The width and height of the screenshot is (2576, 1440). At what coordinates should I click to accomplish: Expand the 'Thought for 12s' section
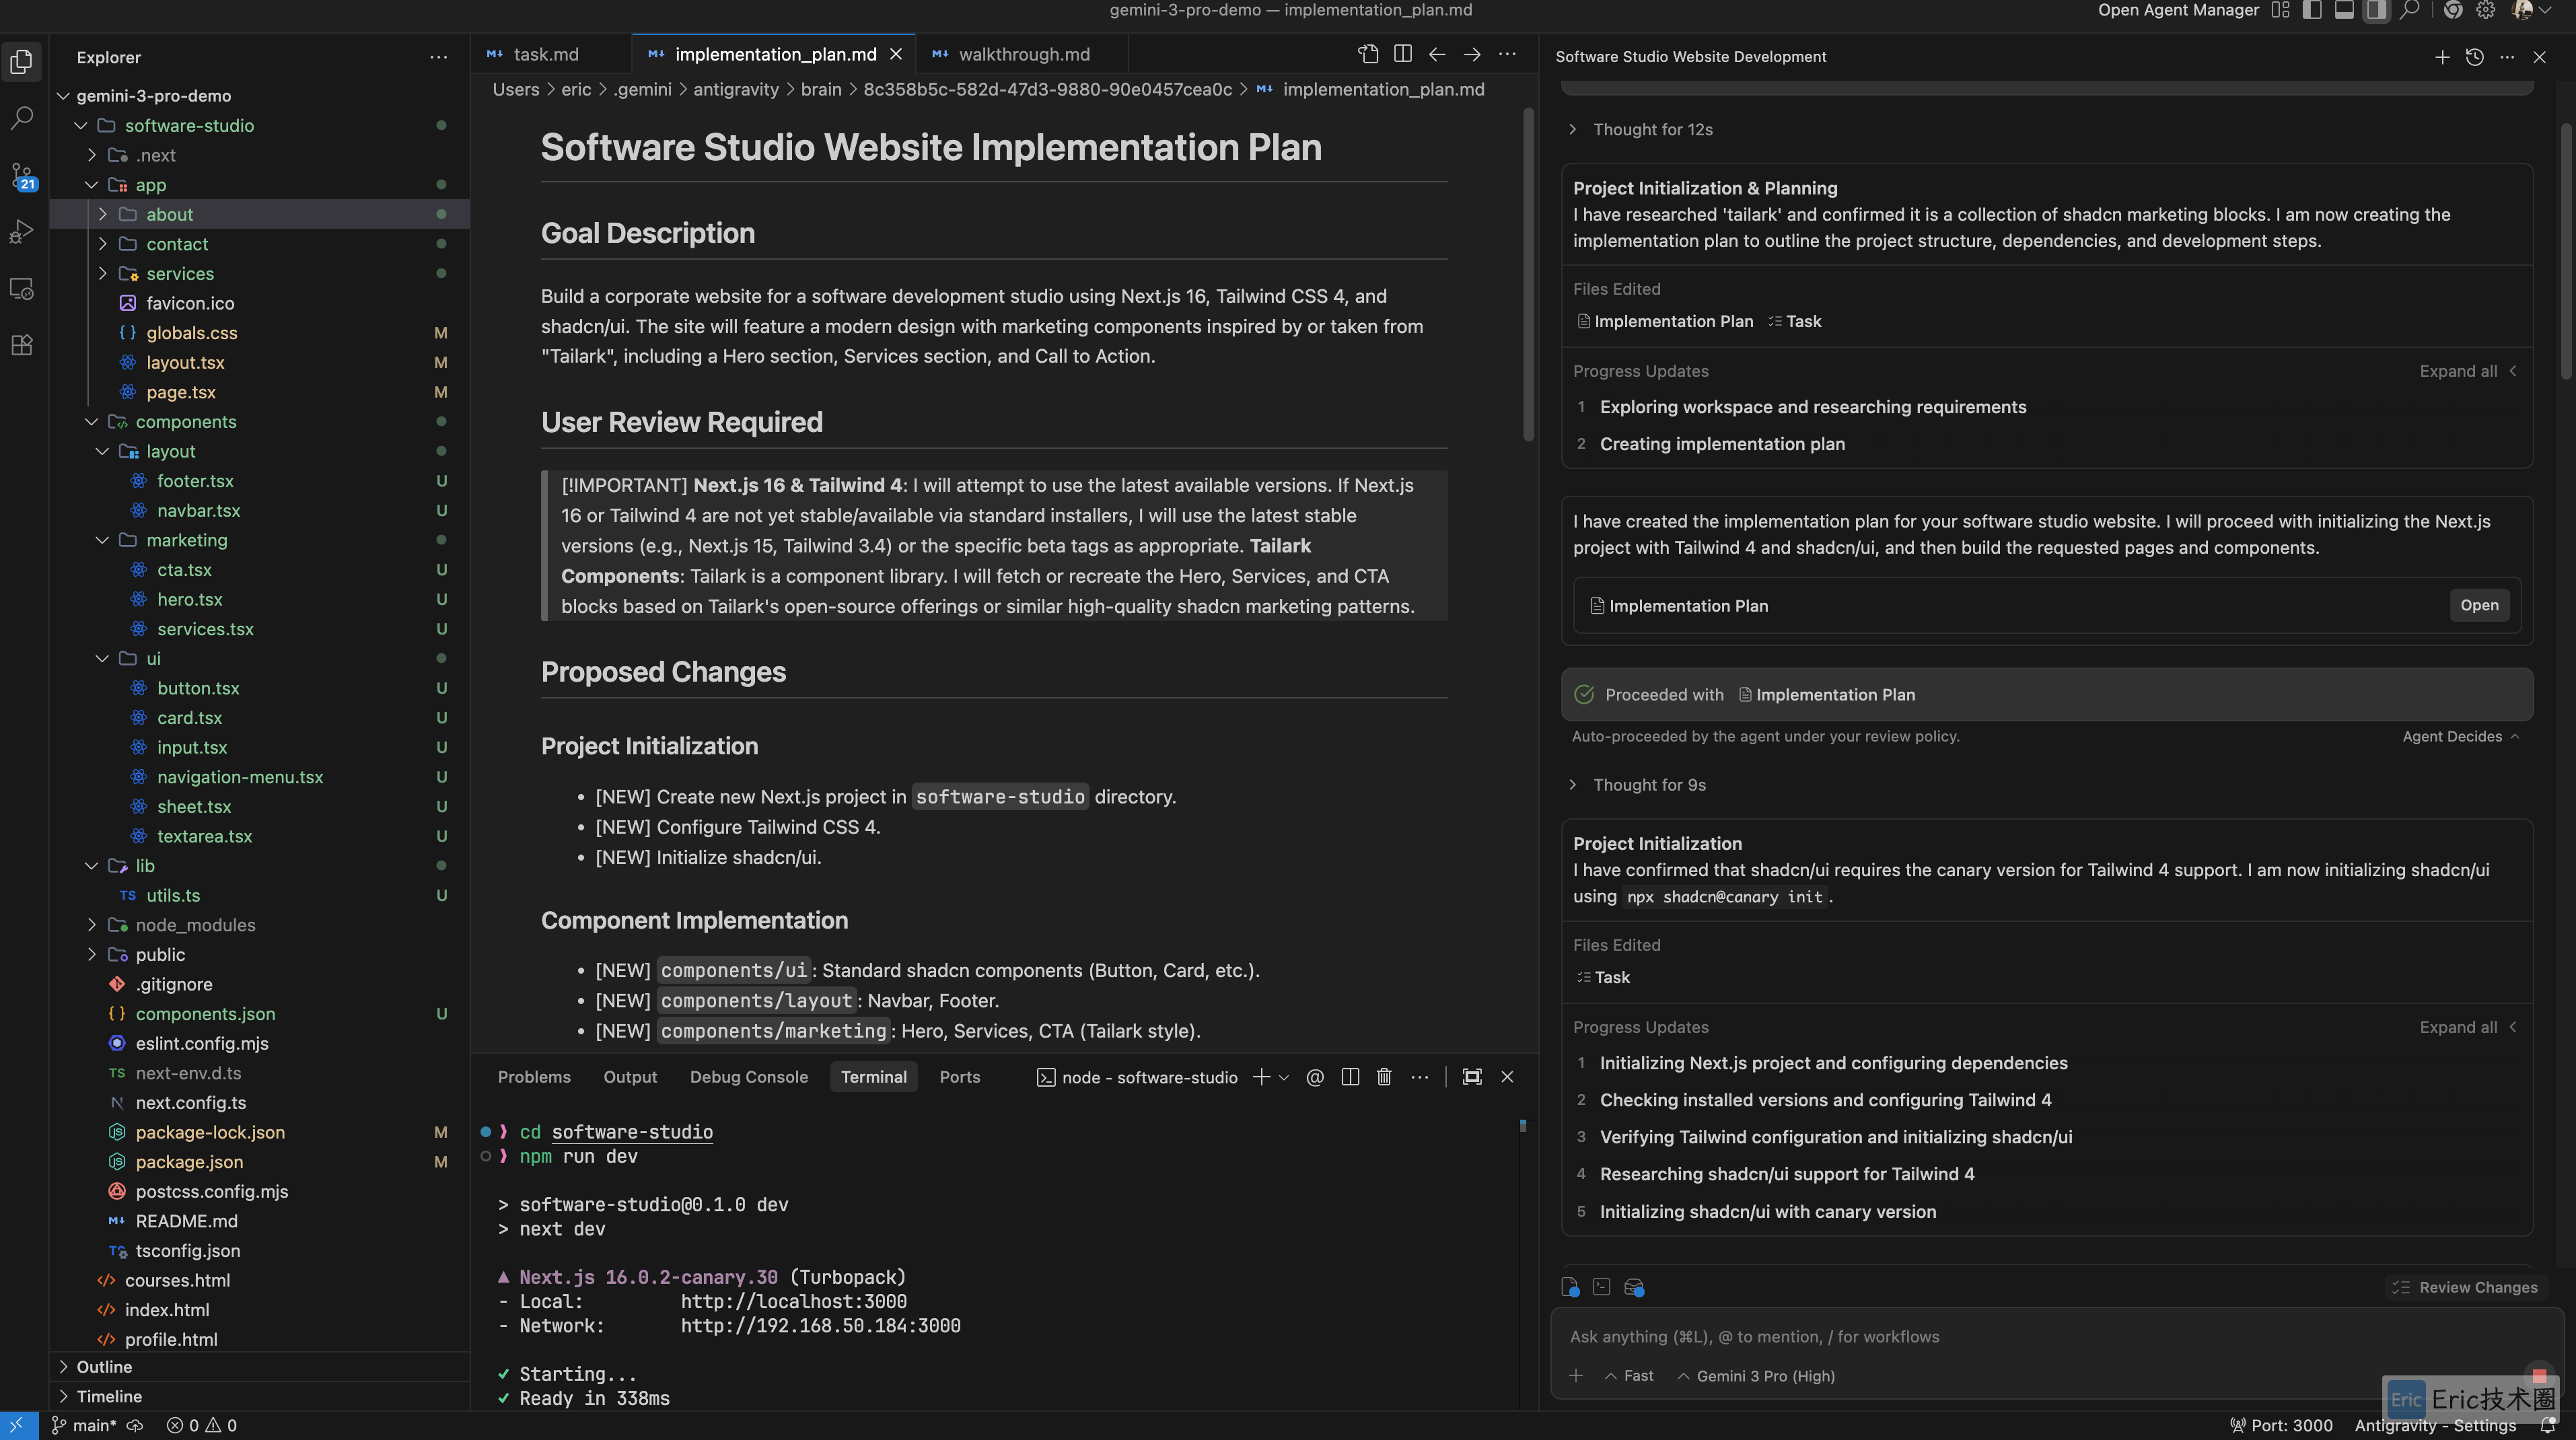coord(1652,130)
